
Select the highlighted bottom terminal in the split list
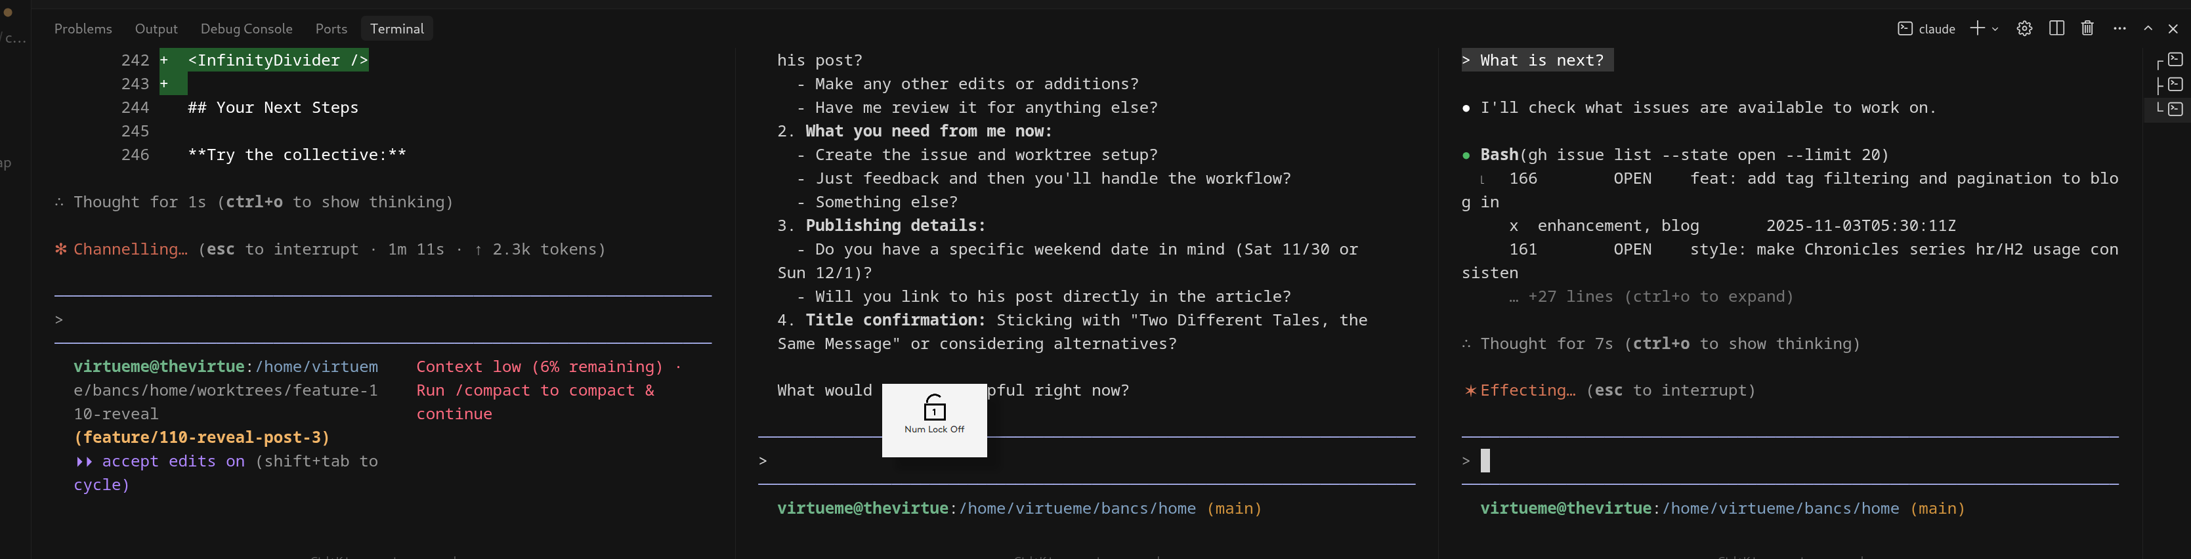2175,109
